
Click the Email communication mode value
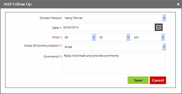[68, 47]
